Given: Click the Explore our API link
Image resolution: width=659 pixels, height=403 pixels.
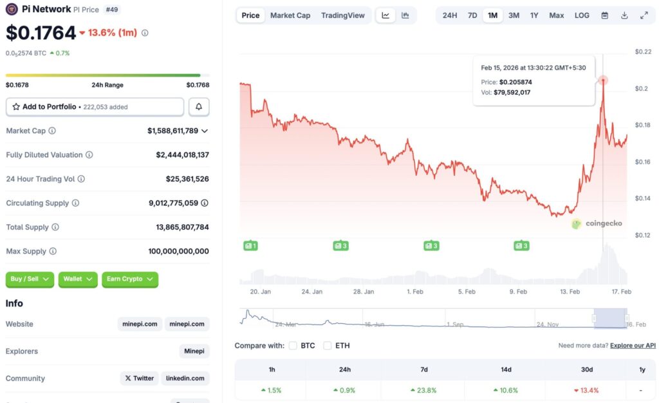Looking at the screenshot, I should [x=632, y=345].
